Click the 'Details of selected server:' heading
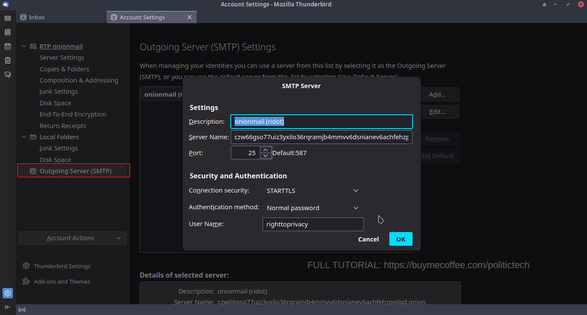 tap(184, 275)
